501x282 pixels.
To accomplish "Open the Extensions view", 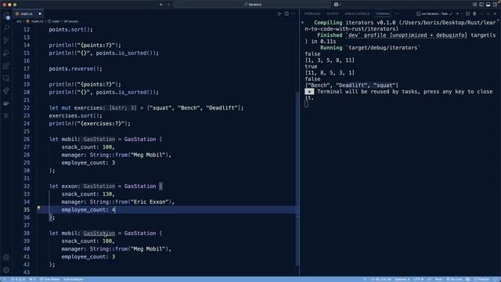I will pos(6,66).
